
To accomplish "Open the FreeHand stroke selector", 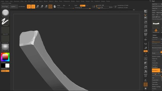I will pyautogui.click(x=5, y=21).
